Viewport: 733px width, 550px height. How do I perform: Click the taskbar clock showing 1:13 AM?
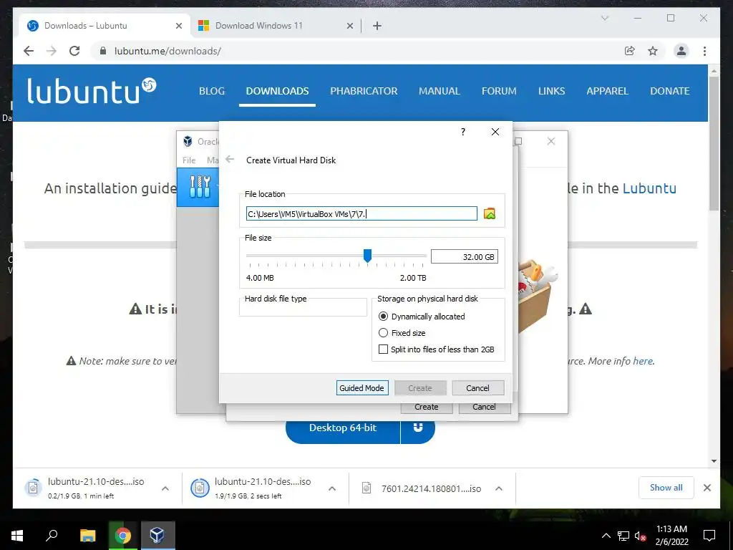(x=671, y=536)
